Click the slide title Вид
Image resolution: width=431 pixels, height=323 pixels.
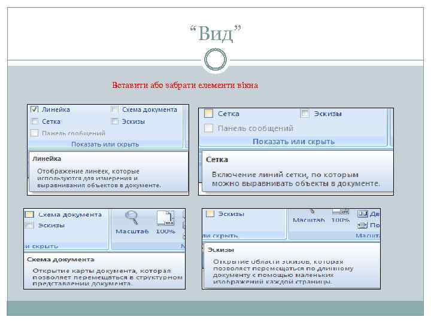215,33
